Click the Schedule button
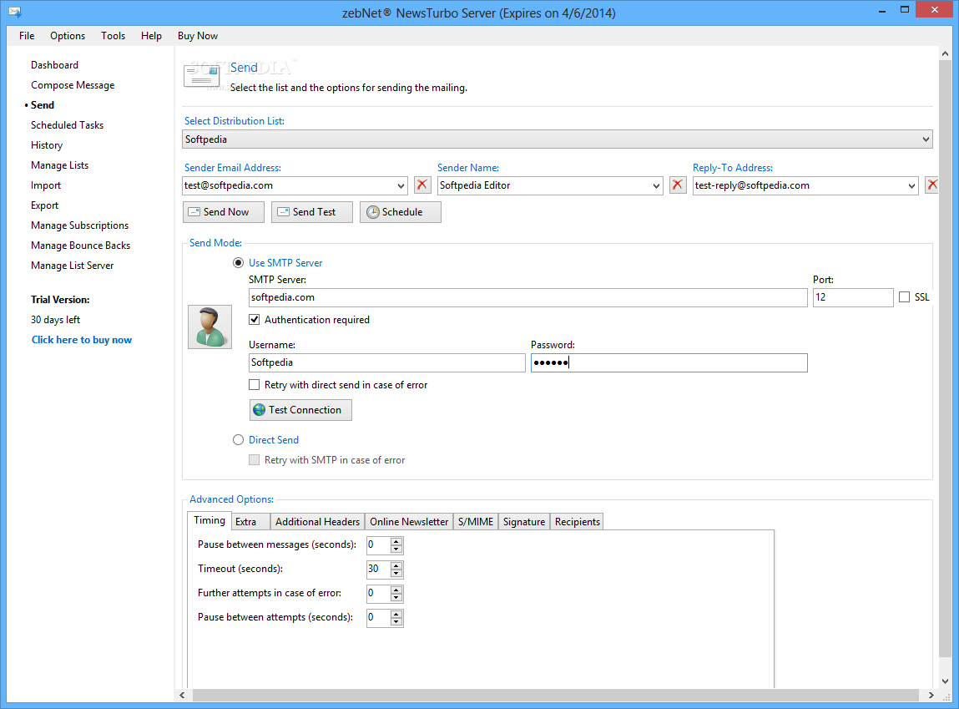 pyautogui.click(x=400, y=211)
